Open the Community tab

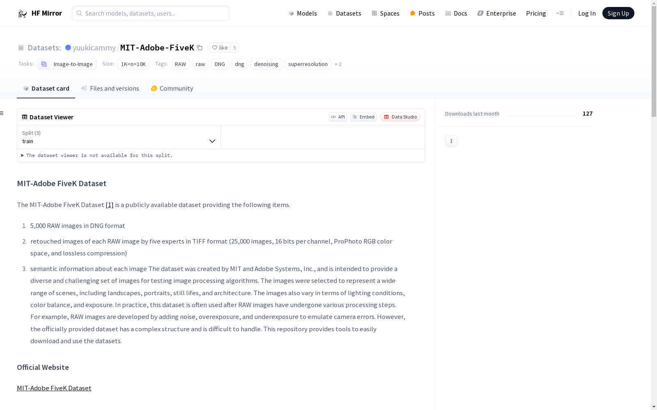(x=172, y=89)
